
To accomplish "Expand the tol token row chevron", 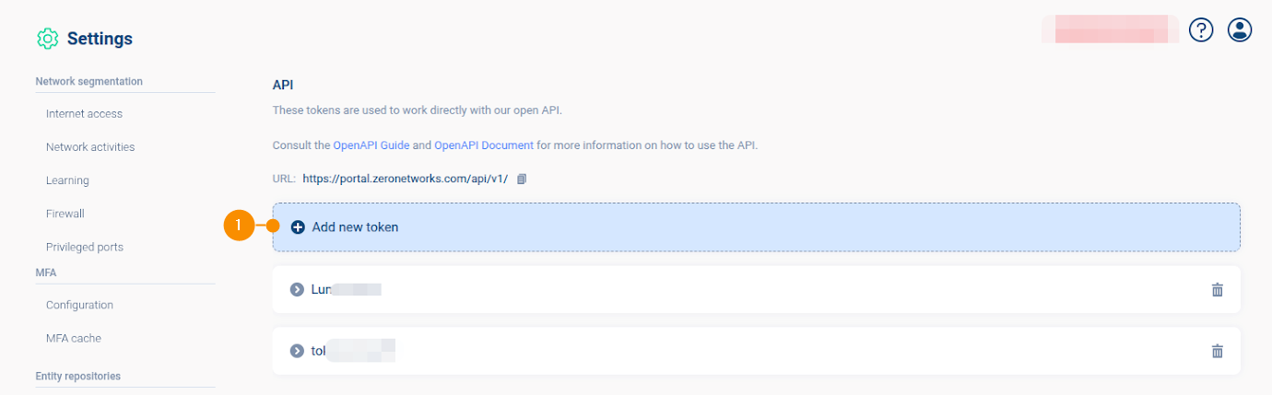I will click(x=297, y=351).
